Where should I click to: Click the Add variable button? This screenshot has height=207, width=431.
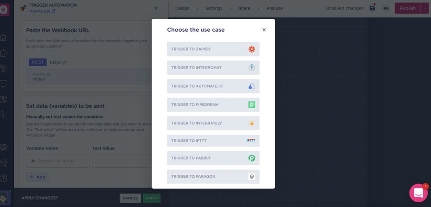pos(37,177)
